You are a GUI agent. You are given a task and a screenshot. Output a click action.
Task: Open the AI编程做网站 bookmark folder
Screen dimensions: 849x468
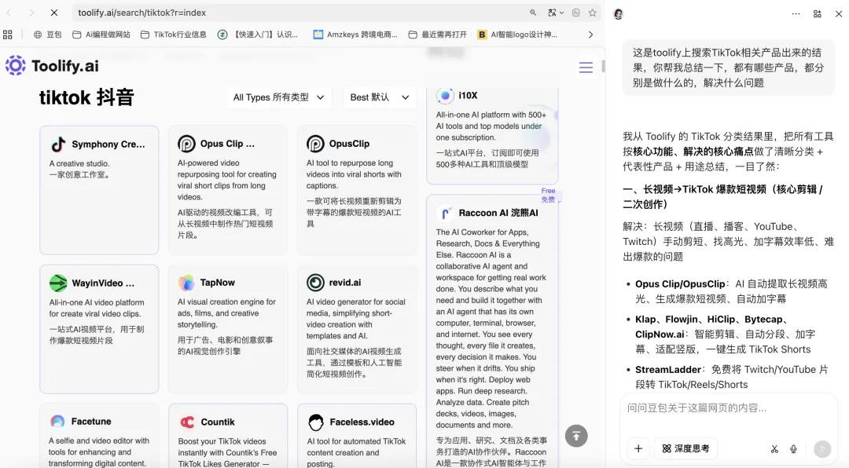101,35
